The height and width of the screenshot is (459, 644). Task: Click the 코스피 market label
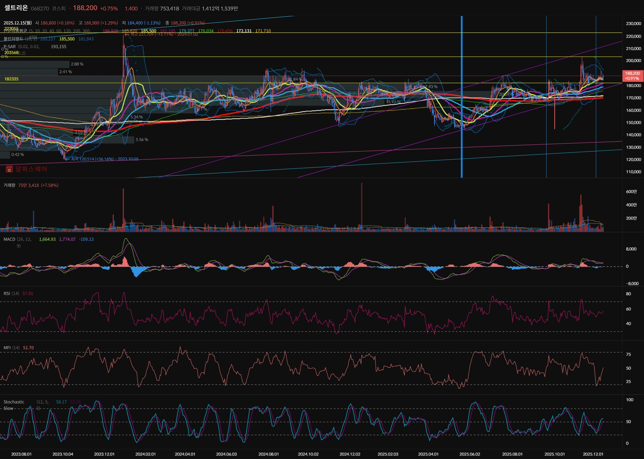(x=58, y=8)
